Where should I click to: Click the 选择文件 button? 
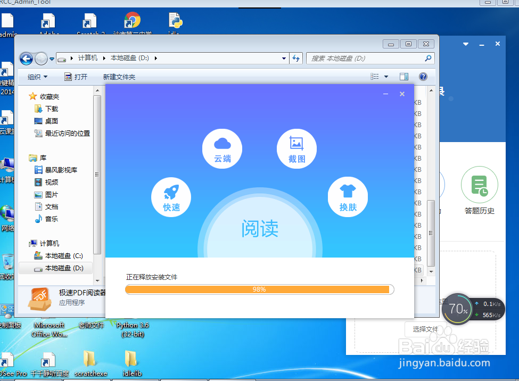[425, 329]
